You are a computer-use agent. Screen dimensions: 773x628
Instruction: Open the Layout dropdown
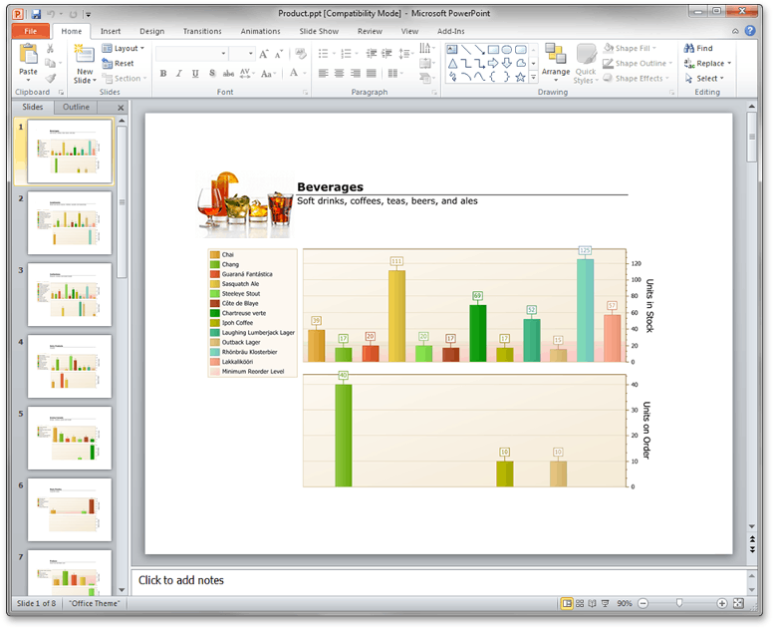click(x=124, y=48)
